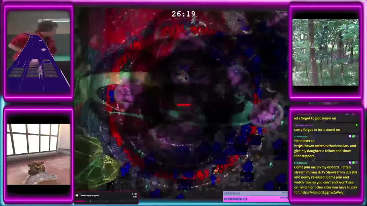Click the 'sorry forgot to turn sound on' message

coord(317,130)
